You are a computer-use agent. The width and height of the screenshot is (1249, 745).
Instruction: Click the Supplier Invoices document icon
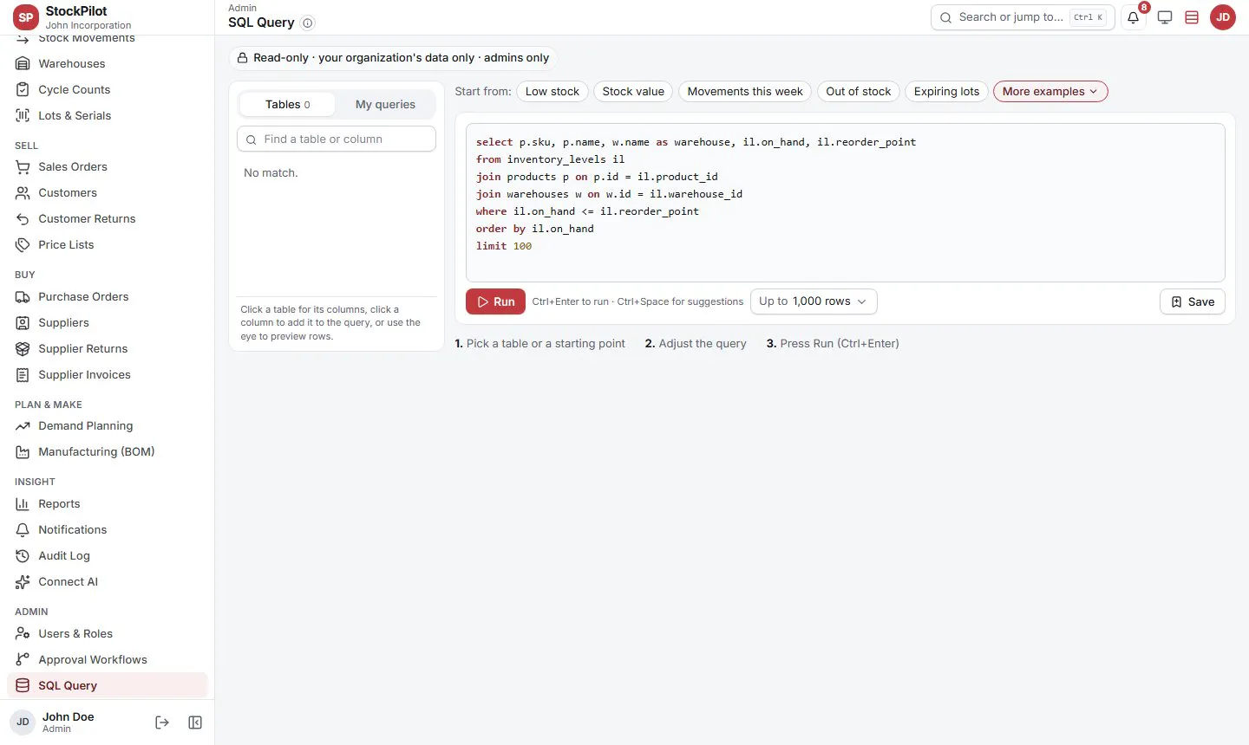(23, 374)
